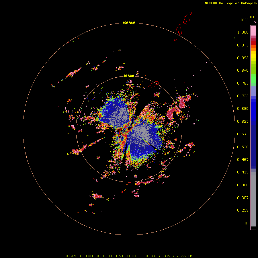Click the 0.413 scale value
258x258 pixels.
point(243,172)
